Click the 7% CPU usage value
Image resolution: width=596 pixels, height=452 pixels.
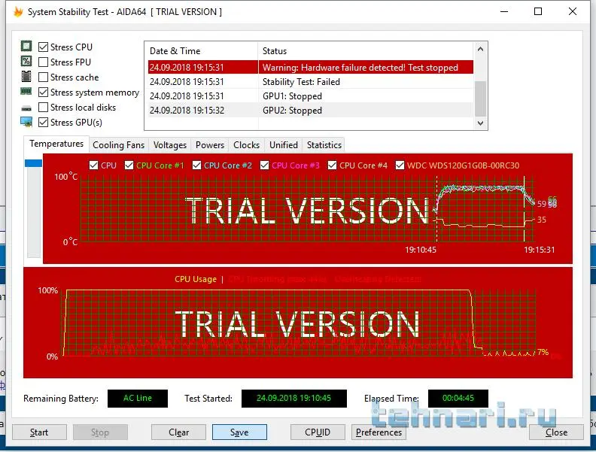pos(543,352)
